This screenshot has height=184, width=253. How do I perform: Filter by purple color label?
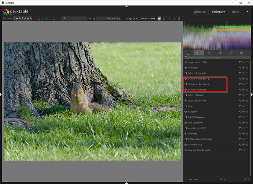pyautogui.click(x=50, y=19)
